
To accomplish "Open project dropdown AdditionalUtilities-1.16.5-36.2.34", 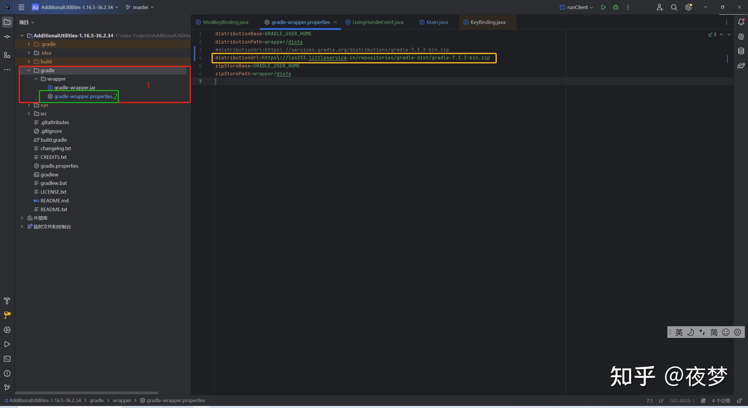I will pyautogui.click(x=75, y=7).
